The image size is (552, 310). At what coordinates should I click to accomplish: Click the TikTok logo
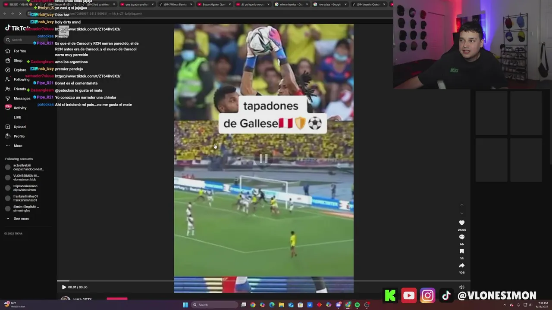(17, 28)
